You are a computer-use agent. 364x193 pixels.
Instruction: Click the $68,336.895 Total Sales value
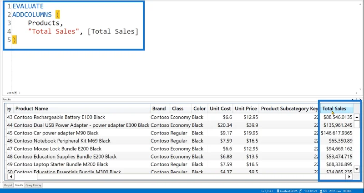click(339, 164)
